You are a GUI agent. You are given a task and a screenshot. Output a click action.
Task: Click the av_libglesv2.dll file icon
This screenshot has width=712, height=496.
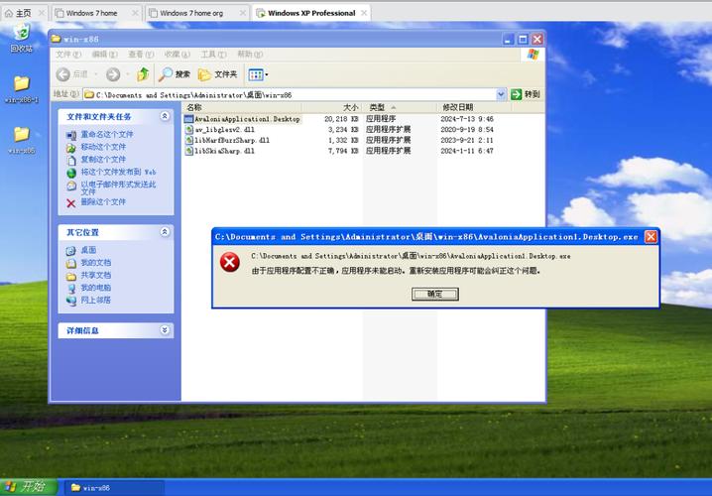coord(188,129)
